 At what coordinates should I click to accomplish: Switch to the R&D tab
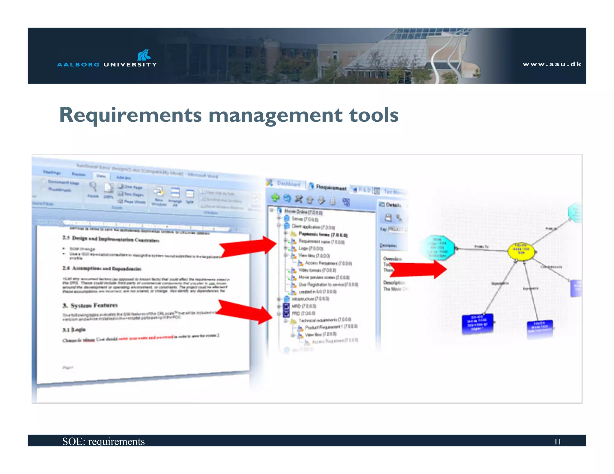(x=361, y=190)
